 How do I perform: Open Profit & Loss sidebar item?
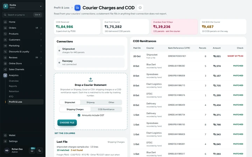(26, 102)
